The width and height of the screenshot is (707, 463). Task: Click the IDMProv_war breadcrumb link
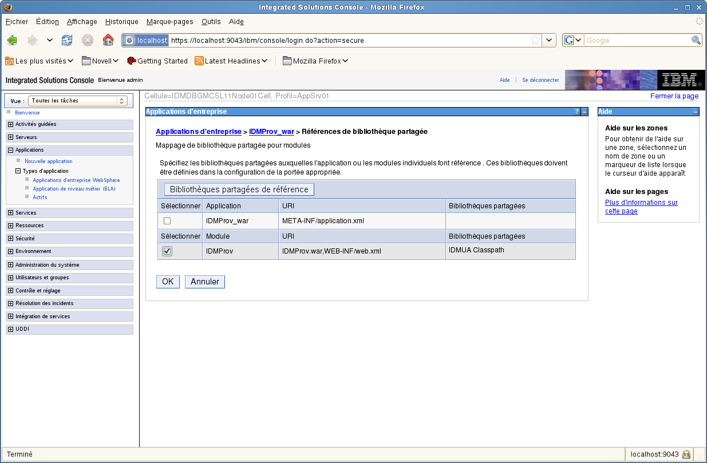[x=271, y=132]
